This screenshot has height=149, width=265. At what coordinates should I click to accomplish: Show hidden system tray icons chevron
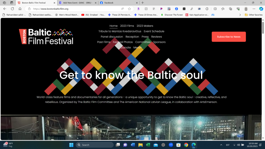click(x=221, y=145)
